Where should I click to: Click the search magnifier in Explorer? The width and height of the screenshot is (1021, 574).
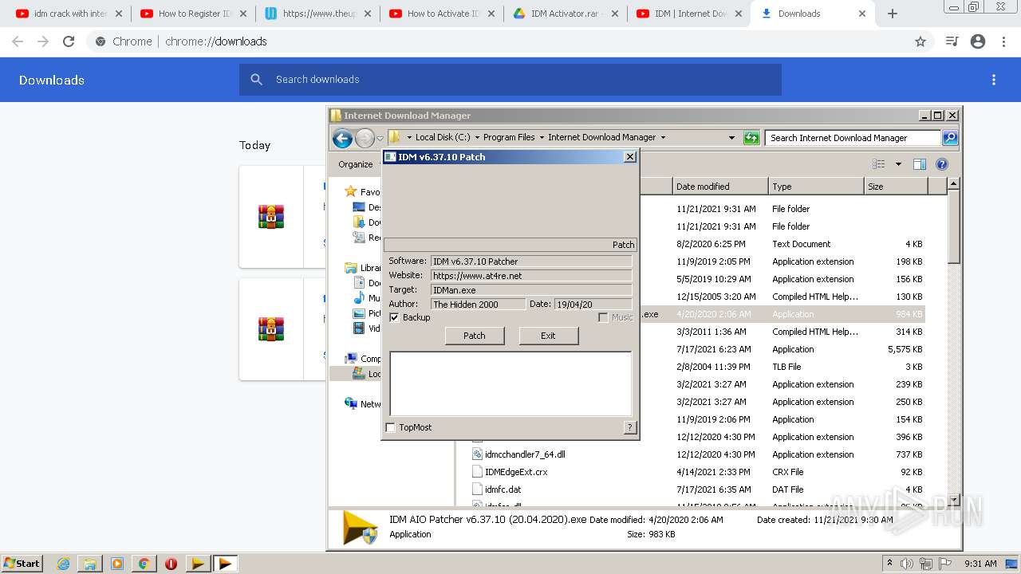point(950,138)
